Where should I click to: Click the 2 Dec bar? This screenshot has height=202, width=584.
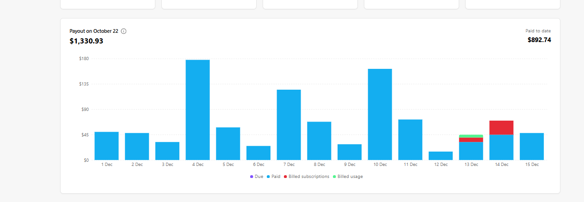point(137,147)
